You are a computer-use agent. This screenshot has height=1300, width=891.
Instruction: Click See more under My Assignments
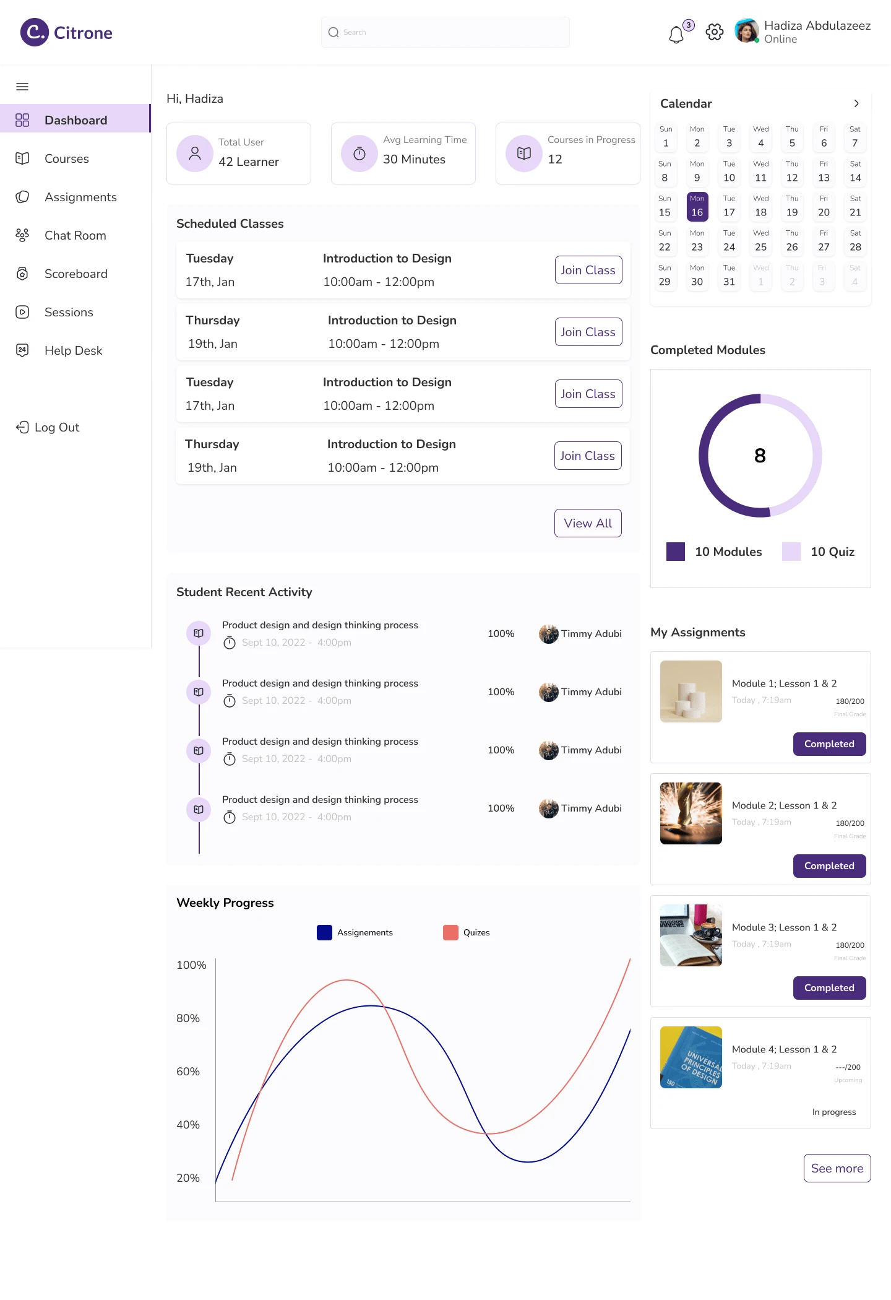click(x=837, y=1168)
